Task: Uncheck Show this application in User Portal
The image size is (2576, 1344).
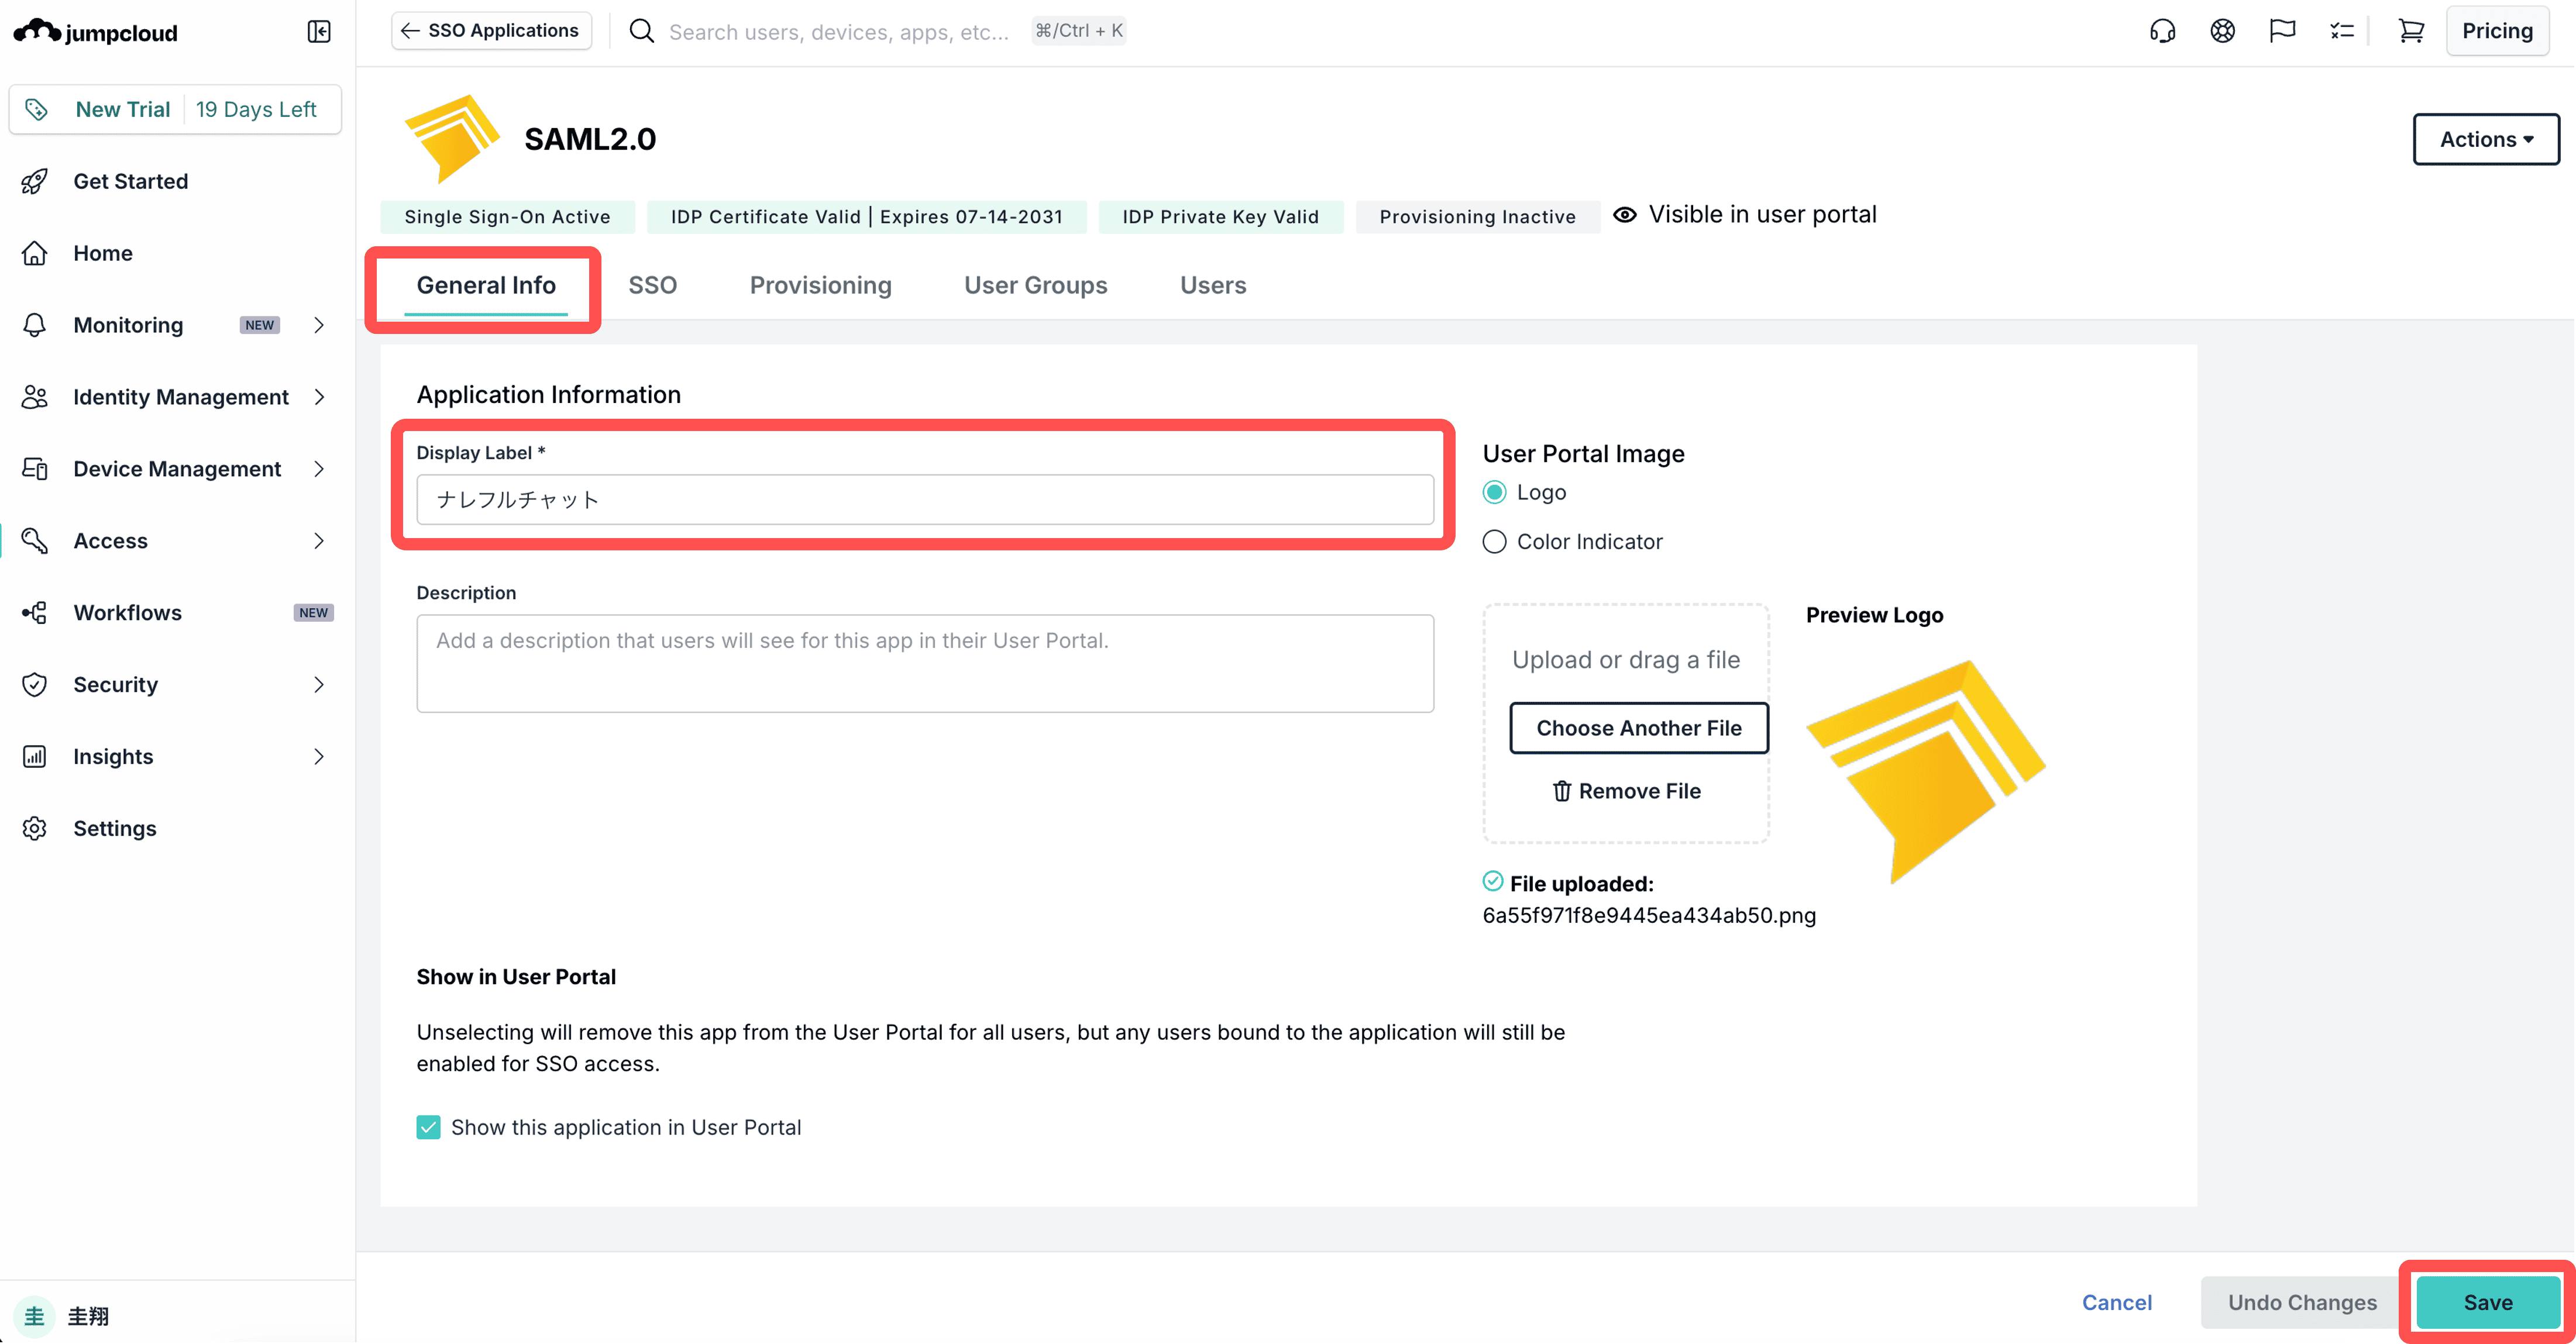Action: [428, 1128]
